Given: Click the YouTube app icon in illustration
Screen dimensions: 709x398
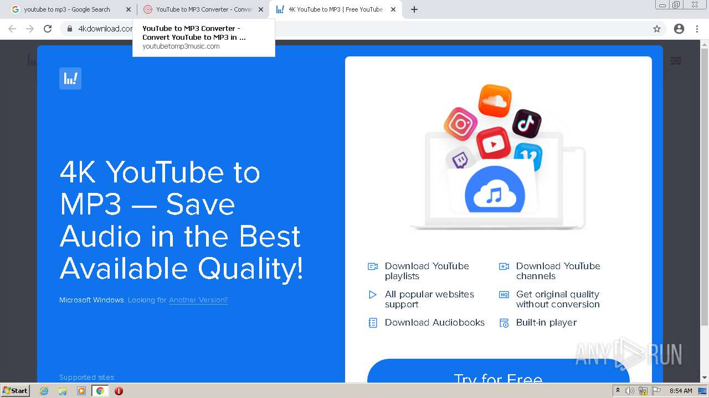Looking at the screenshot, I should click(492, 145).
